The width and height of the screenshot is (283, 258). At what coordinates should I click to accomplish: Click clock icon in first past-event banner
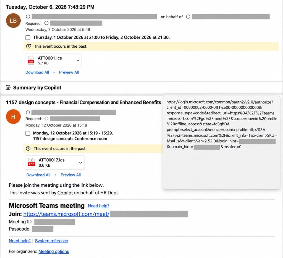[28, 46]
